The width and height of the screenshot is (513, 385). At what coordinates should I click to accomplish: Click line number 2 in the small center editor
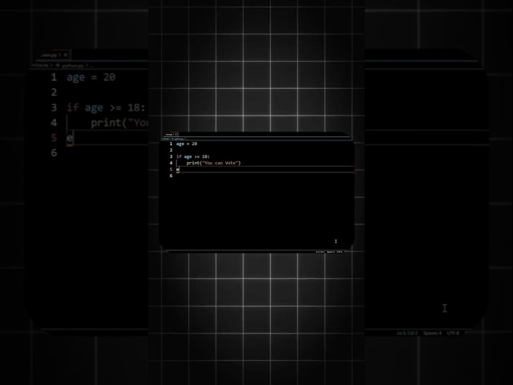171,150
